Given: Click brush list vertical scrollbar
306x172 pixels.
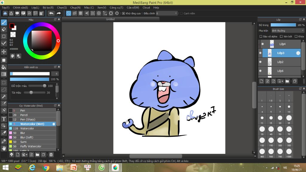Looking at the screenshot, I should click(x=58, y=118).
